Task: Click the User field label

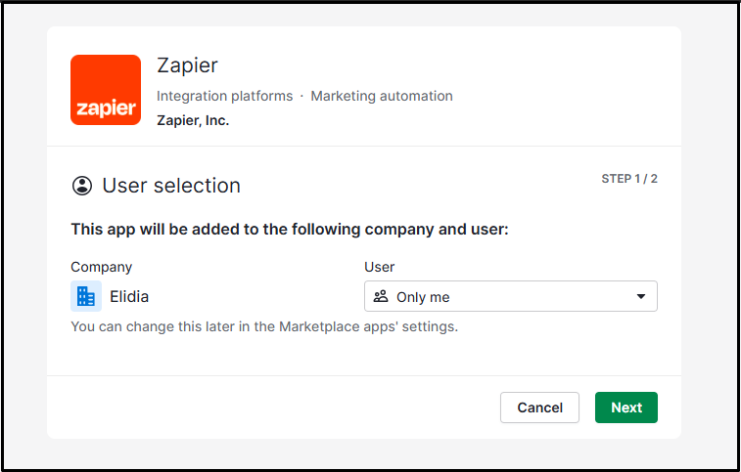Action: pyautogui.click(x=379, y=267)
